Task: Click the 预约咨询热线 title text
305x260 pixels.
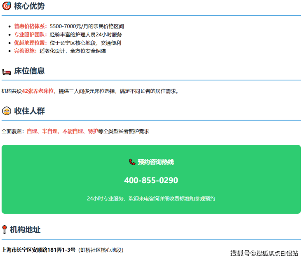Action: pos(155,162)
